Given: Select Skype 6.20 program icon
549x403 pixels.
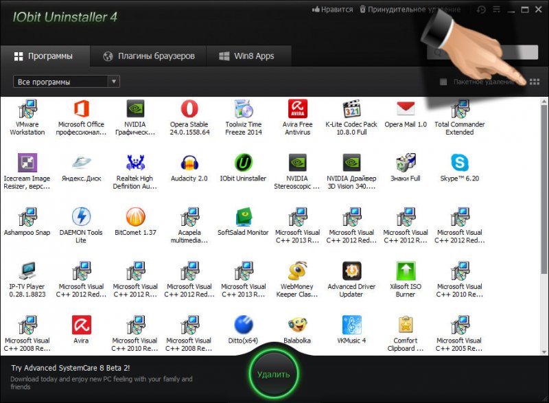Looking at the screenshot, I should tap(460, 168).
